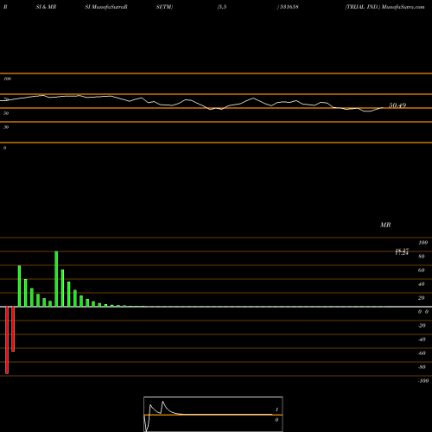Viewport: 432px width, 432px height.
Task: Select the stock code ')531658' text
Action: click(288, 7)
